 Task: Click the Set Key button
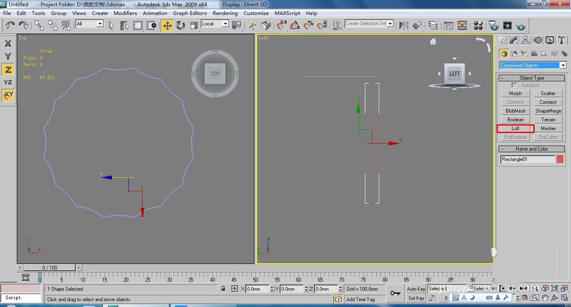pyautogui.click(x=416, y=298)
